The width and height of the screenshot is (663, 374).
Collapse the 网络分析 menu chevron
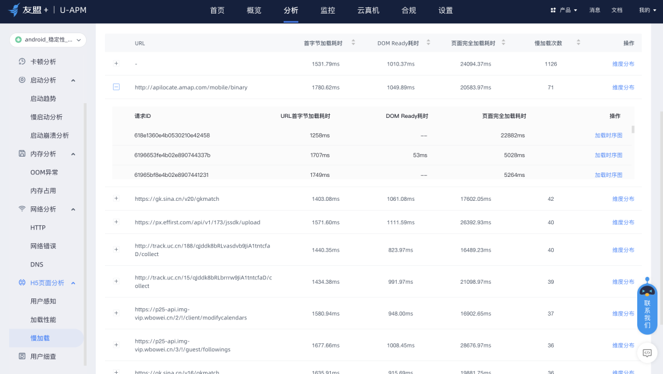click(73, 209)
